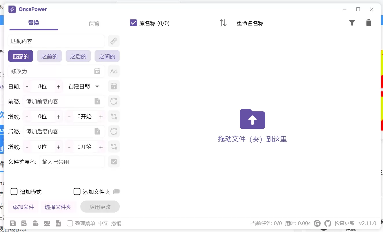Select the 之后的 mode button

coord(78,56)
